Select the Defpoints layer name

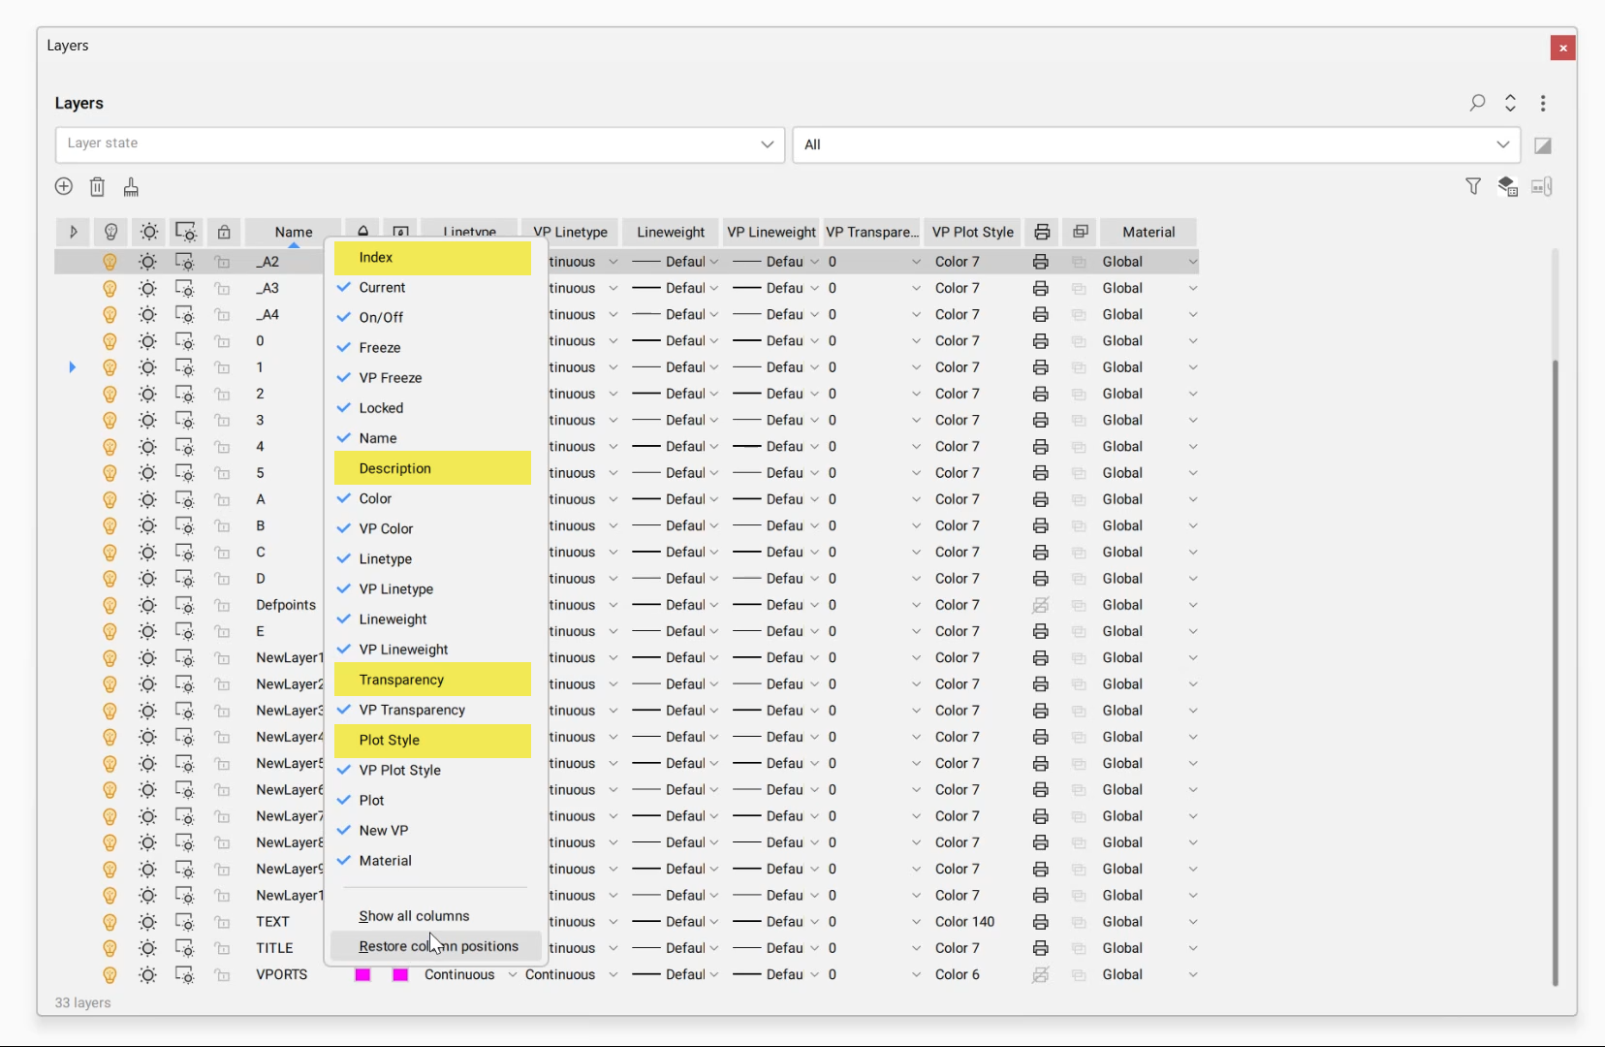tap(286, 605)
